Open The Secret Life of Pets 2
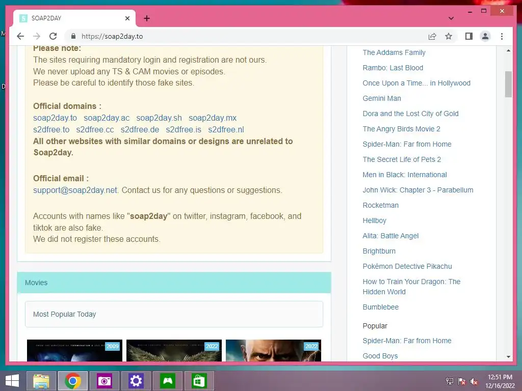The width and height of the screenshot is (522, 391). (x=402, y=159)
